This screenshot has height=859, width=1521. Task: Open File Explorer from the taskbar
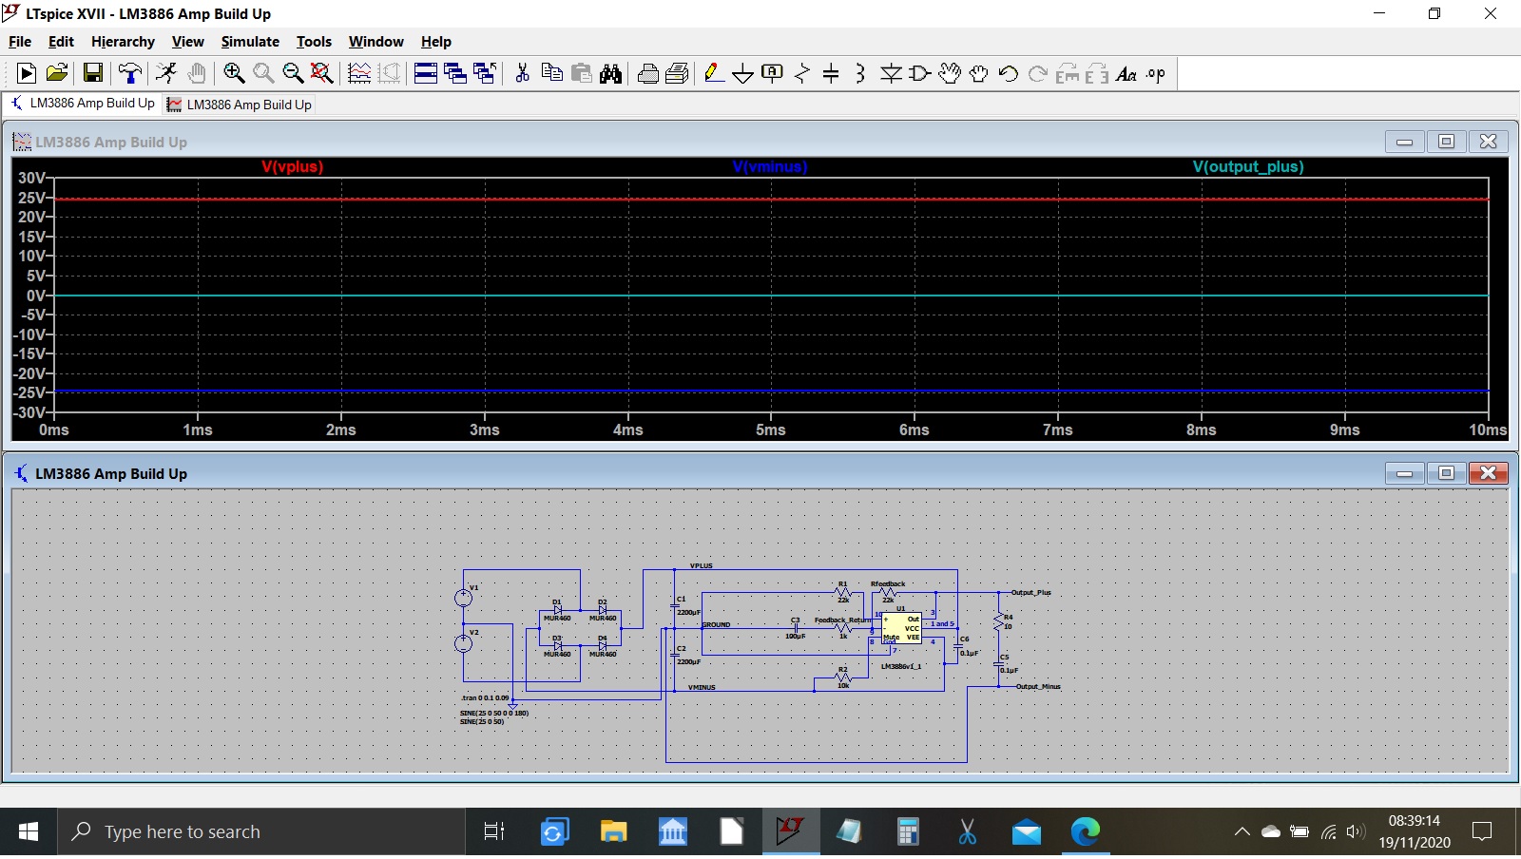[613, 832]
